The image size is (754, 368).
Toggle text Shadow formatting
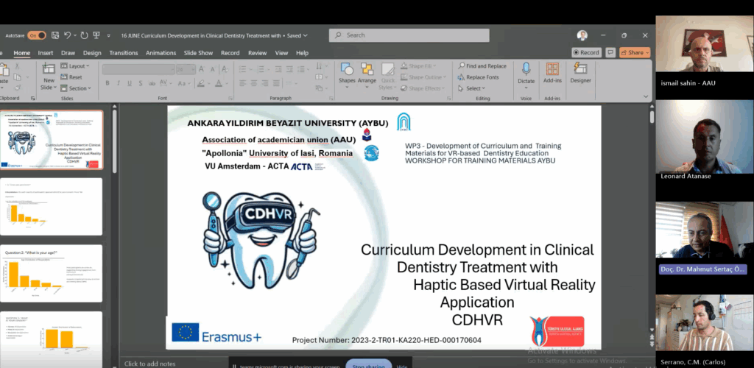click(141, 84)
